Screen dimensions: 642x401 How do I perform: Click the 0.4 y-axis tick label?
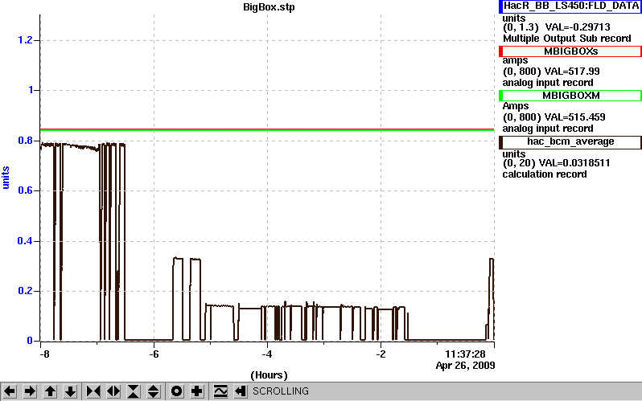[26, 241]
